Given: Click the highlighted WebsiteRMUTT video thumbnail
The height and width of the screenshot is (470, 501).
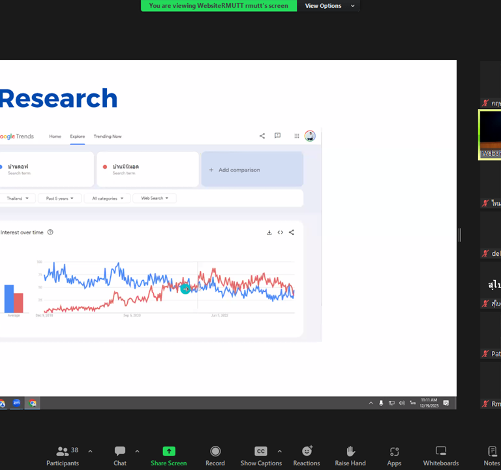Looking at the screenshot, I should point(490,134).
